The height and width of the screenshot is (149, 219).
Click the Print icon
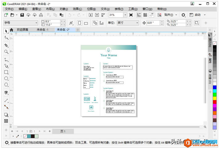point(41,15)
